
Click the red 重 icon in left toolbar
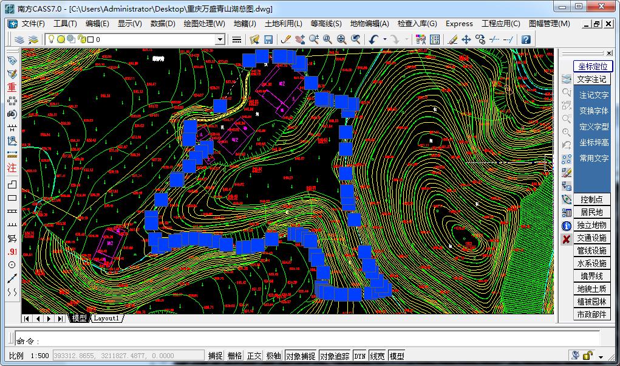[12, 87]
